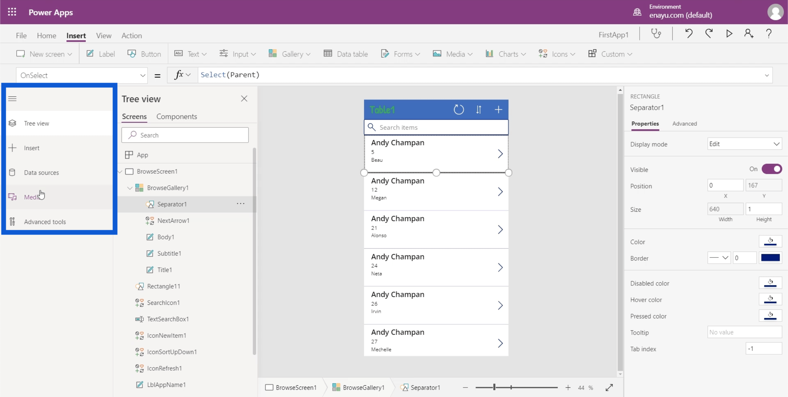Click Insert button in left panel
Image resolution: width=788 pixels, height=397 pixels.
(x=31, y=147)
